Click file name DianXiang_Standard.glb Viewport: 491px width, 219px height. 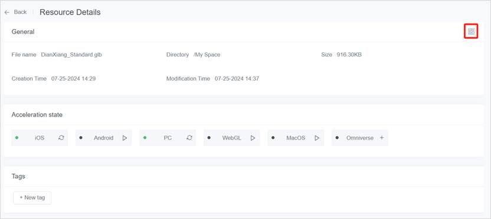[x=71, y=55]
